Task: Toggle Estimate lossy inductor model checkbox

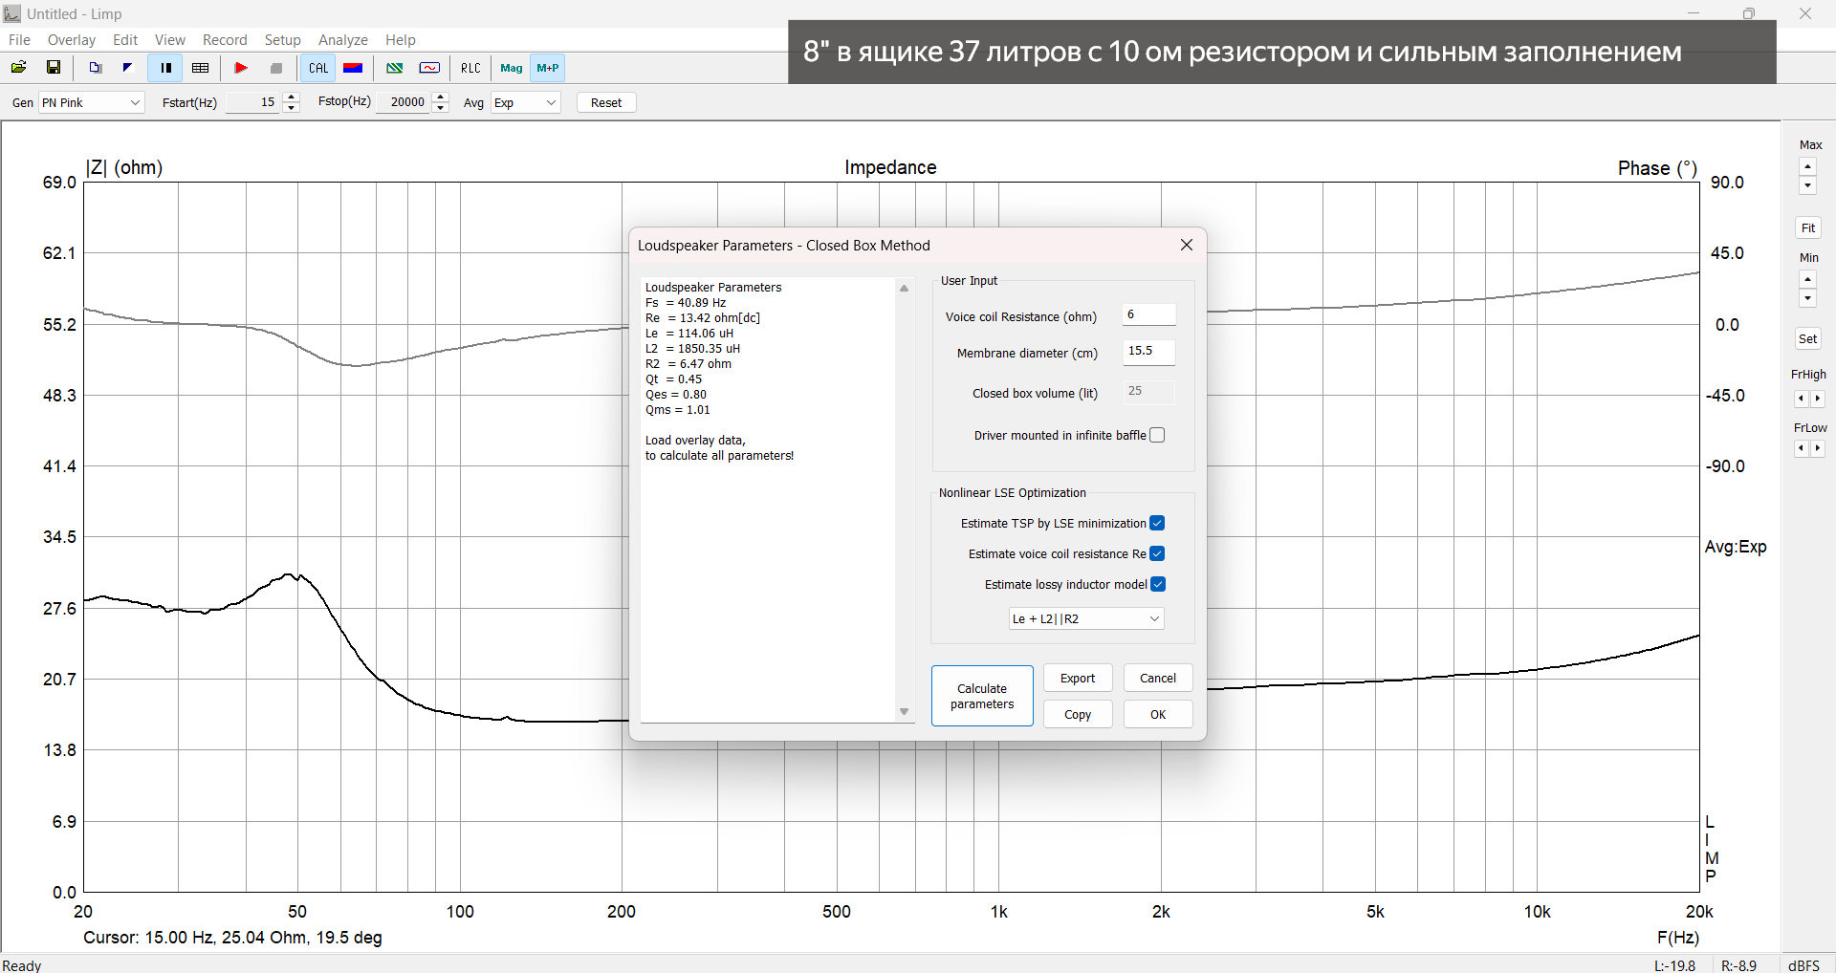Action: click(x=1157, y=584)
